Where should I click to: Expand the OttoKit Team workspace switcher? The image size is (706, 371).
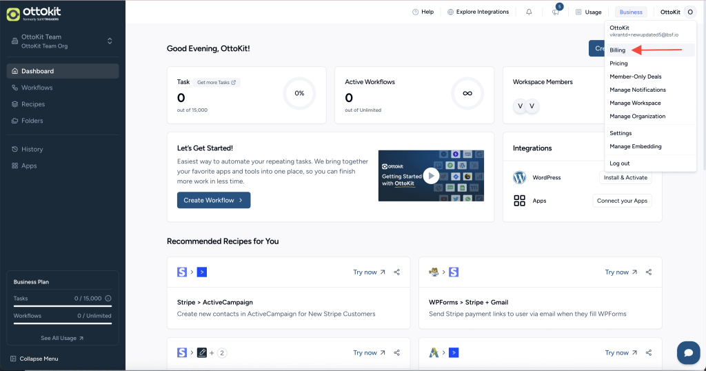[x=109, y=41]
